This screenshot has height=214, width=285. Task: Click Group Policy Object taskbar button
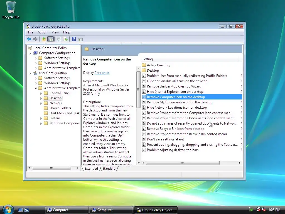pos(156,210)
